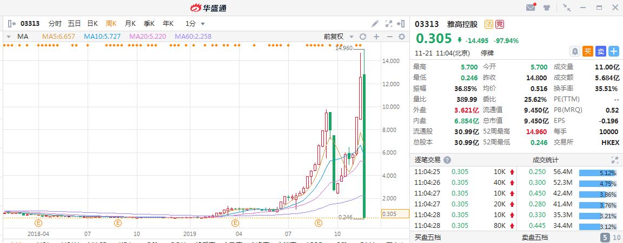Click the collapse-left-panel icon beside 03313

(12, 24)
